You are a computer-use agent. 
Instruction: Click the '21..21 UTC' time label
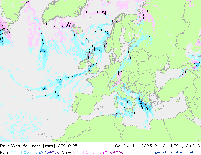(x=167, y=146)
